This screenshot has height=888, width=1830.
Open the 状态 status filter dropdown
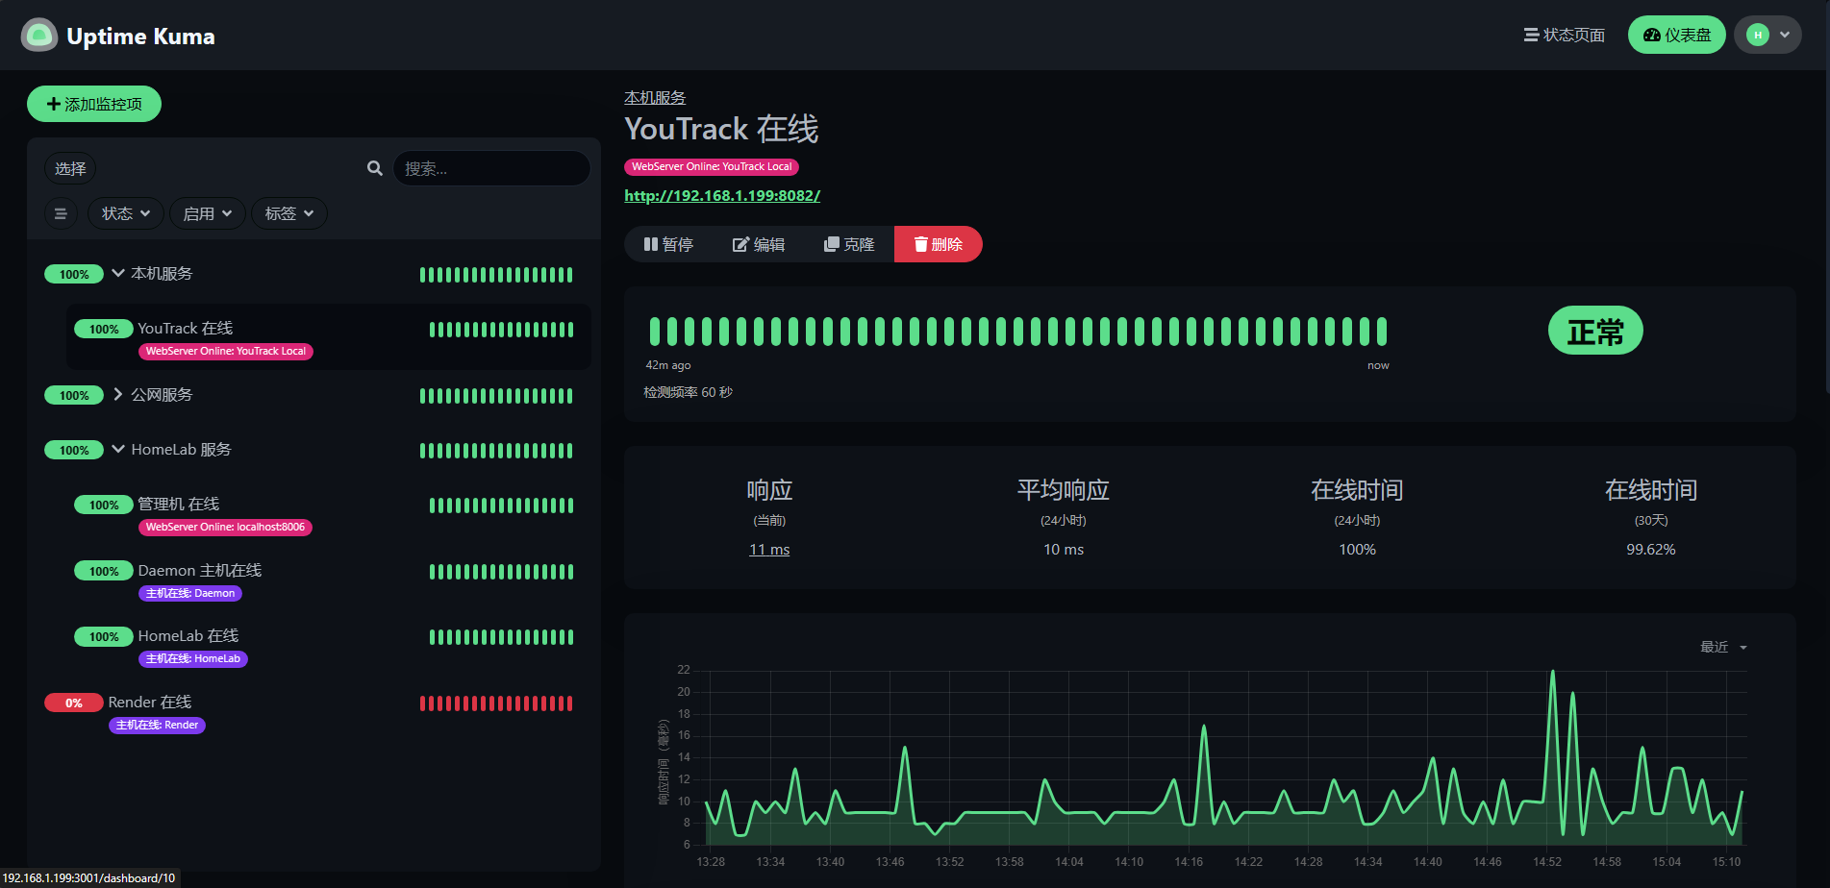(x=126, y=213)
